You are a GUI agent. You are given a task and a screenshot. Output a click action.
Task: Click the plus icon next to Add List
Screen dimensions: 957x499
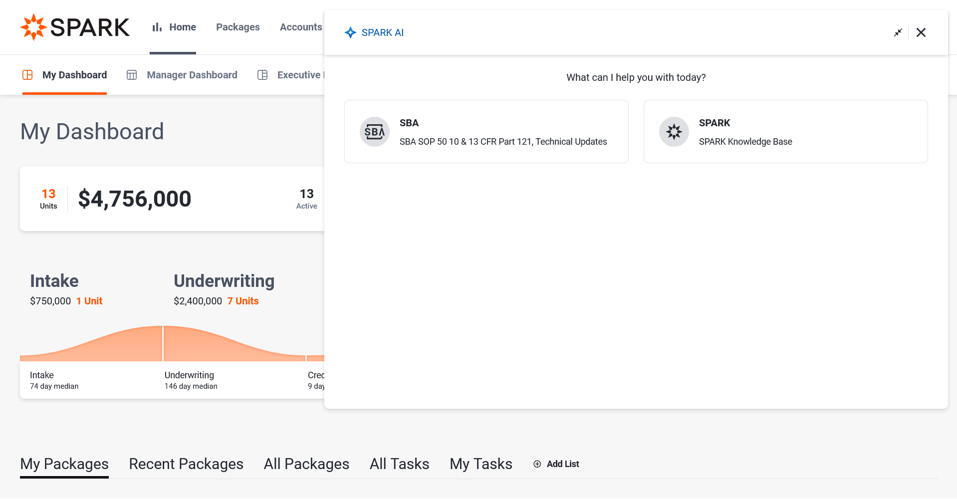click(x=537, y=464)
